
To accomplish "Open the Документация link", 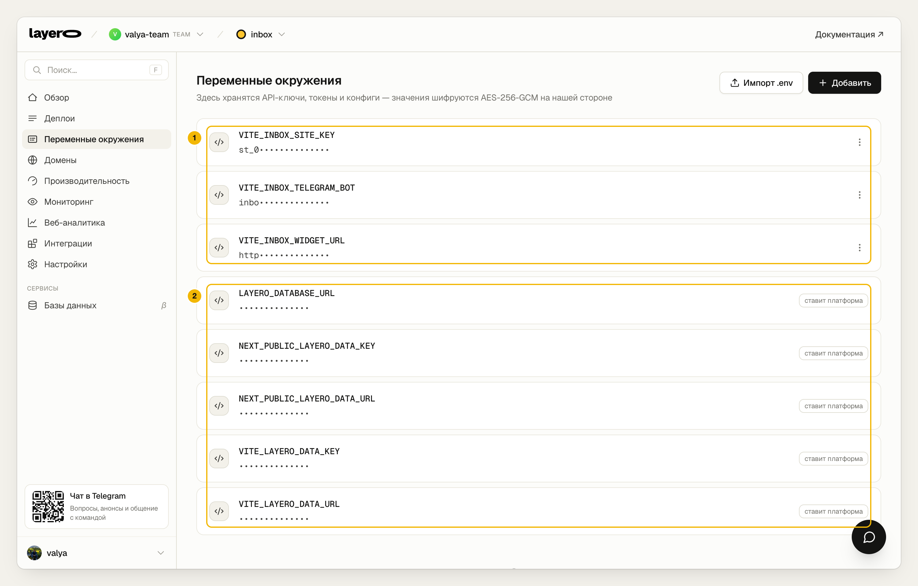I will [x=849, y=34].
